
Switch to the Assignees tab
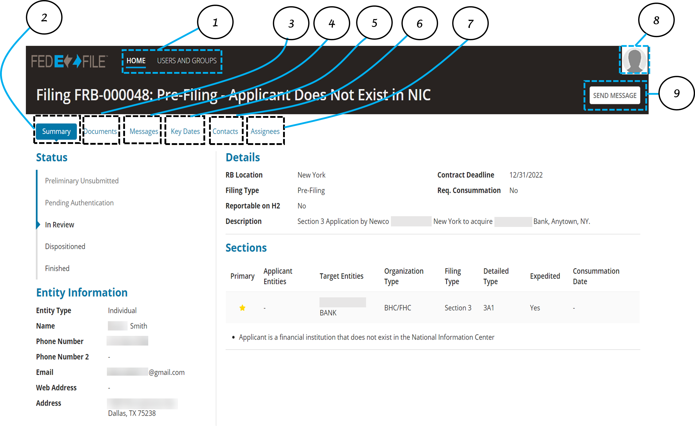(265, 131)
